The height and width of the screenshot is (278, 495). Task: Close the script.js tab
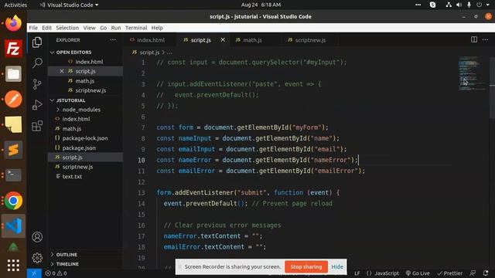[x=223, y=39]
